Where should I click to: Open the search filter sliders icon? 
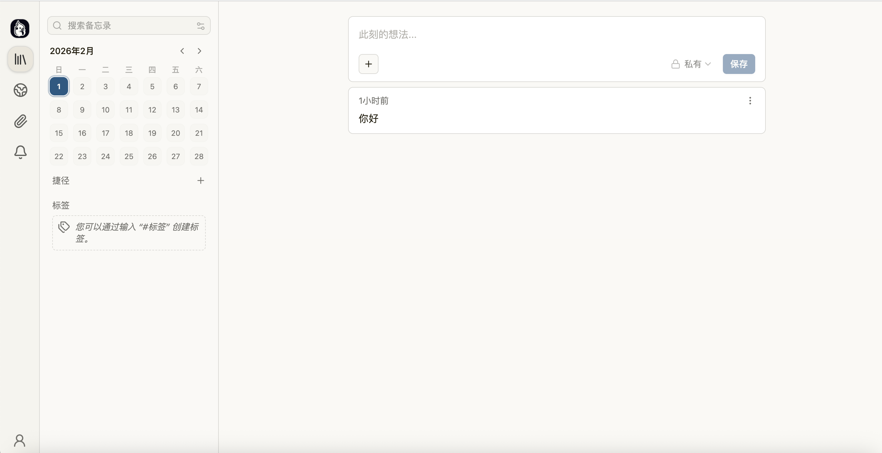click(201, 26)
